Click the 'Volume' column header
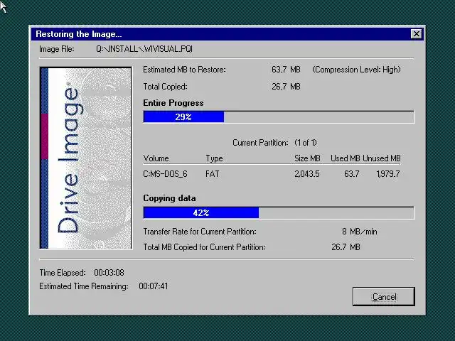The image size is (455, 341). click(x=156, y=158)
